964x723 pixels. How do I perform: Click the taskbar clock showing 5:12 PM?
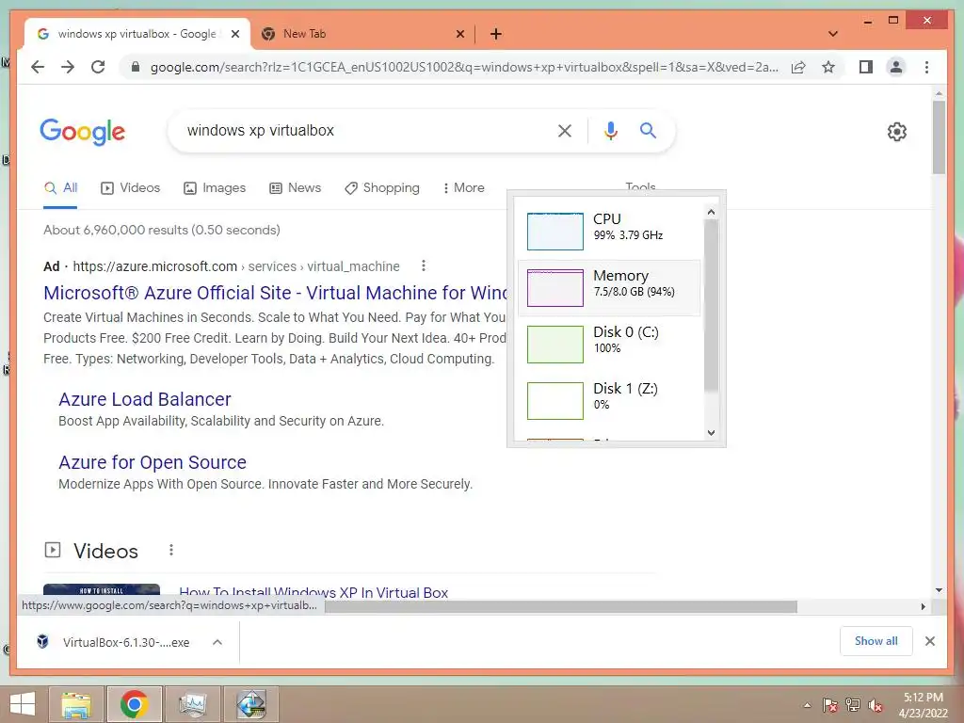point(923,704)
